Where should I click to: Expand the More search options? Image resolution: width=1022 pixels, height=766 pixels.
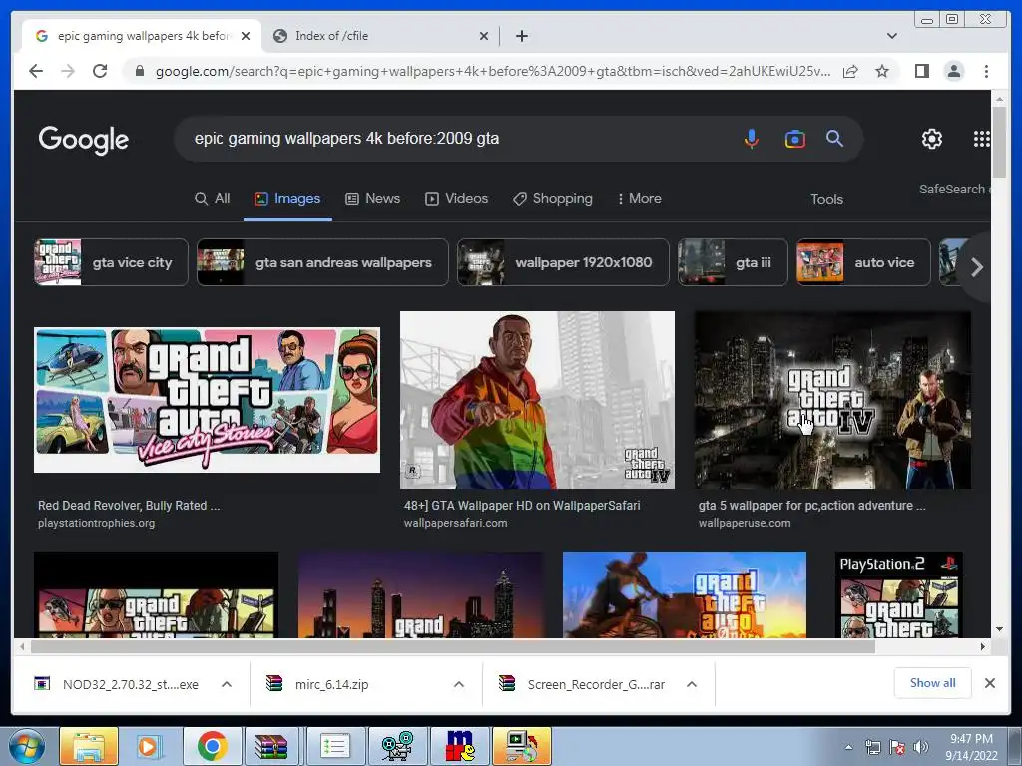[640, 198]
